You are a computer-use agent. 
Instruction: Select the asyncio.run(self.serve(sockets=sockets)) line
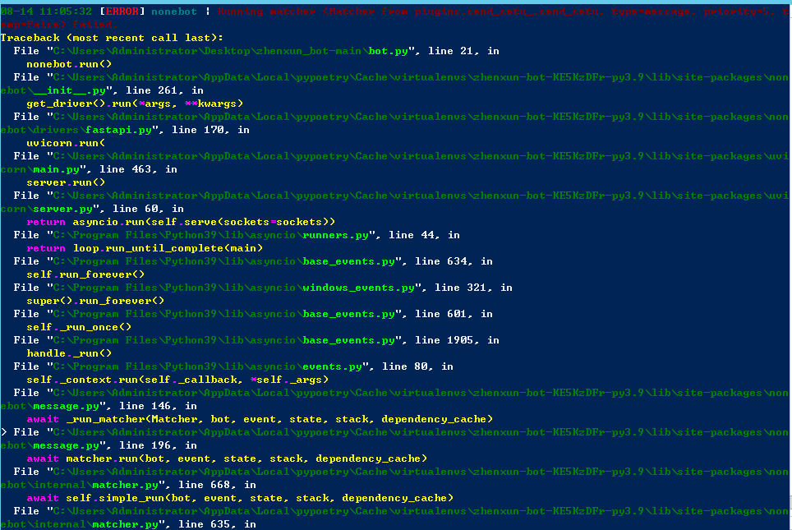click(181, 222)
